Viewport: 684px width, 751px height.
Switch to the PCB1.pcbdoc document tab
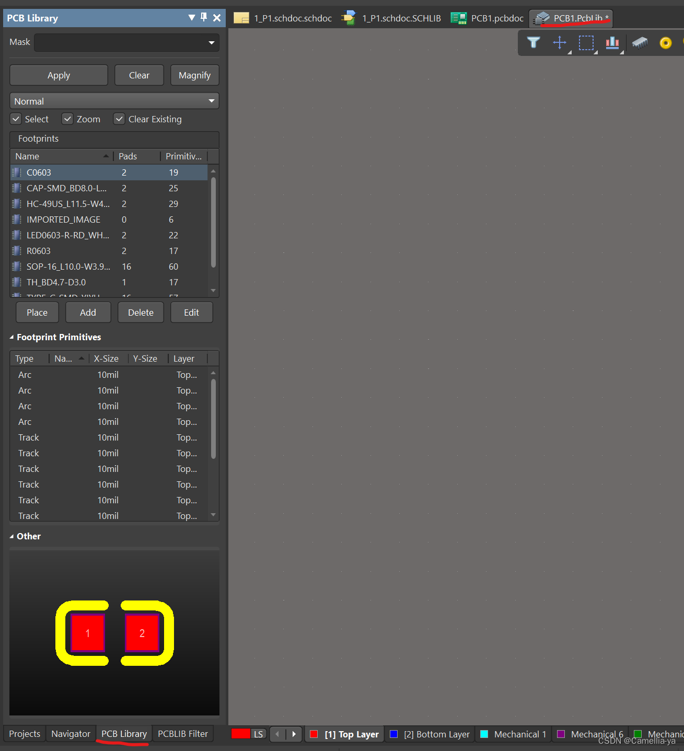pos(487,18)
